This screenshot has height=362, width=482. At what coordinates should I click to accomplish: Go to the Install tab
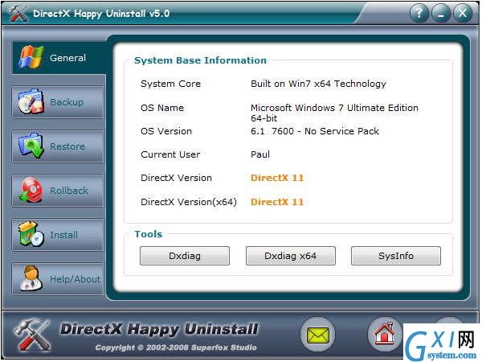coord(58,235)
